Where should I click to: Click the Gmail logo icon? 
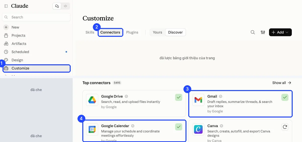198,100
